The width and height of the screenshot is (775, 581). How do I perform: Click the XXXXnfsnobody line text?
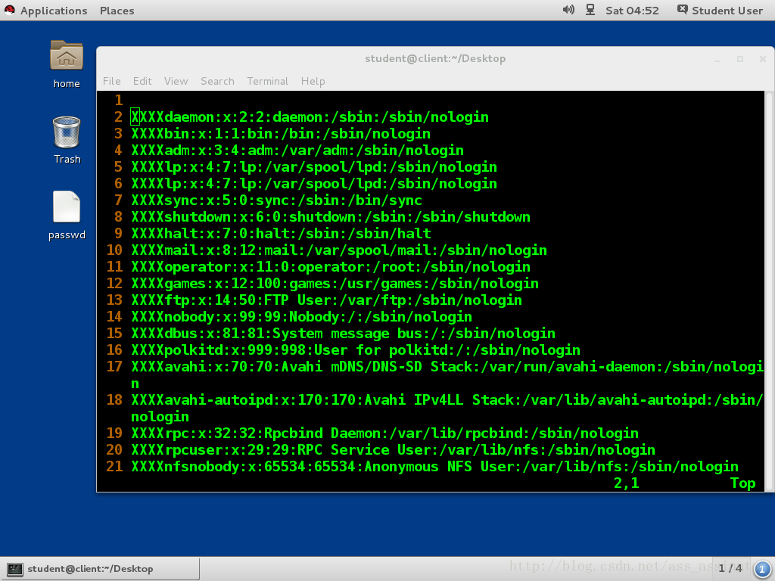pos(435,466)
